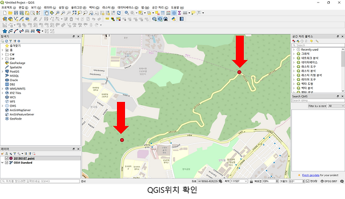This screenshot has width=345, height=199.
Task: Open the Fresh geodata link
Action: click(310, 175)
